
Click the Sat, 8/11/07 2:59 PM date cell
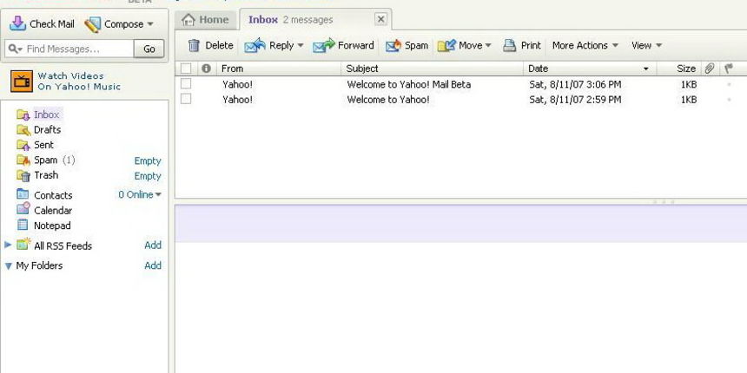point(575,100)
